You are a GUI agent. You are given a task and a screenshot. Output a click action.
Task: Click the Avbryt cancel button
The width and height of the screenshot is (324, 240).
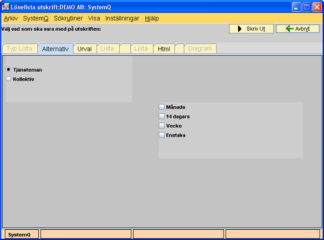pos(298,29)
